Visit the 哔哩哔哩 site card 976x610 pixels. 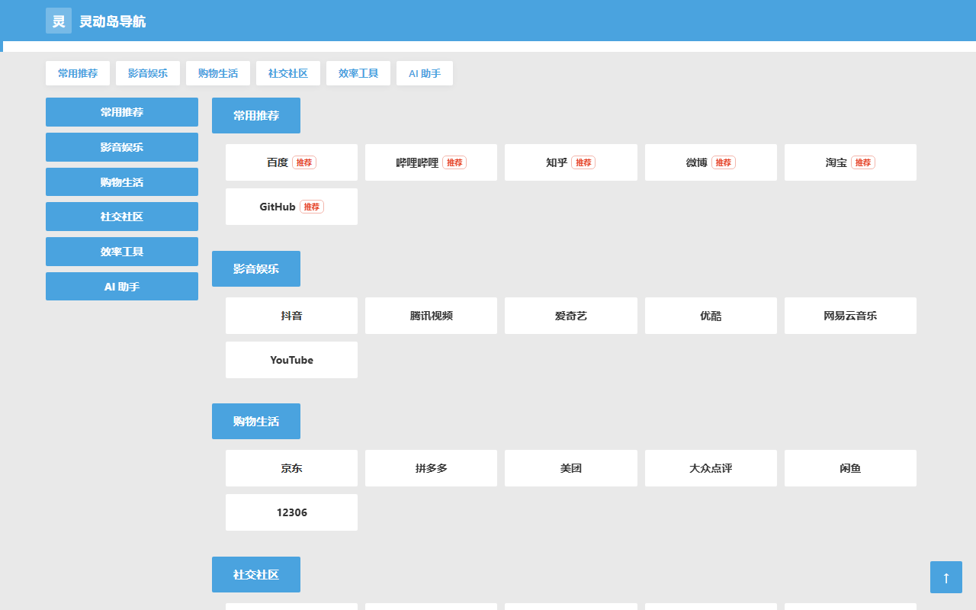click(x=431, y=162)
